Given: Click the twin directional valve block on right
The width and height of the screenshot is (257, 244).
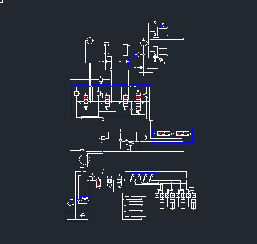Looking at the screenshot, I should [172, 135].
